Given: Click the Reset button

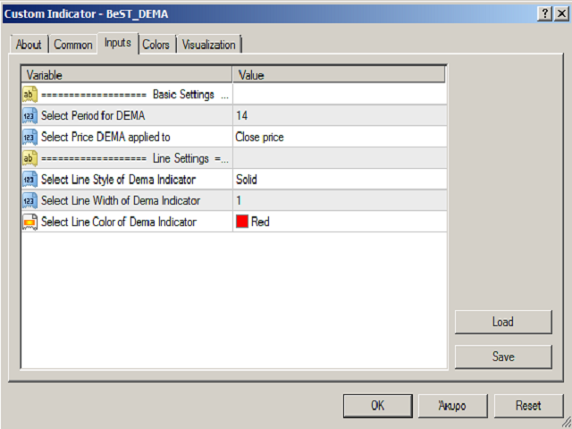Looking at the screenshot, I should [528, 406].
